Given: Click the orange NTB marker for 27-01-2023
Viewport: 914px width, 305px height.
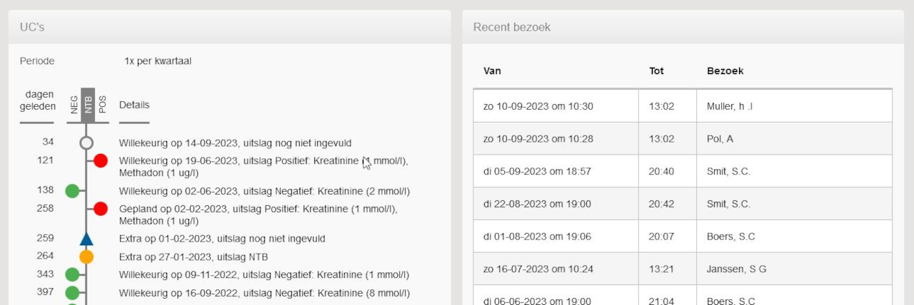Looking at the screenshot, I should tap(86, 257).
